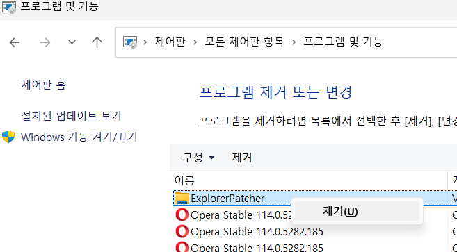
Task: Click 모든 제어판 항목 in breadcrumb
Action: point(244,42)
